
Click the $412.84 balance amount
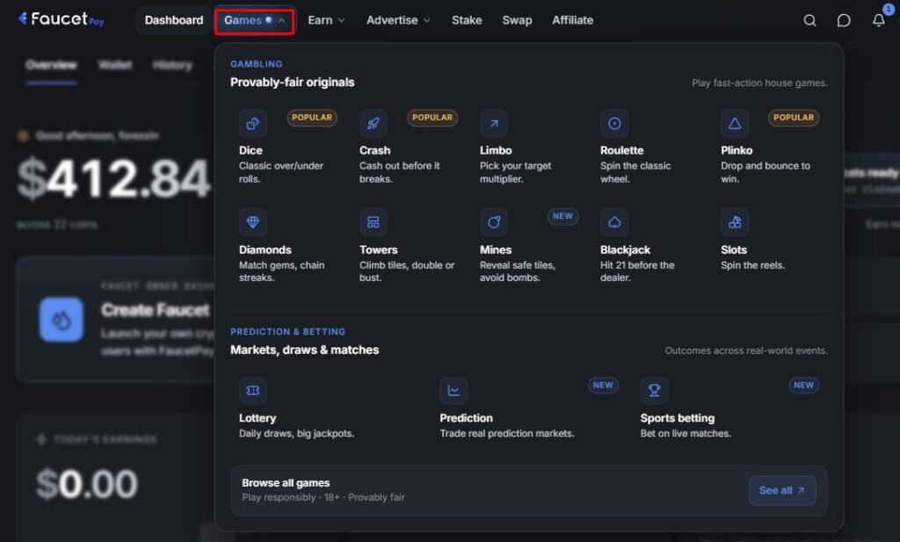113,179
